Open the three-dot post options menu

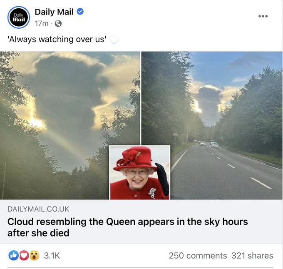click(263, 16)
